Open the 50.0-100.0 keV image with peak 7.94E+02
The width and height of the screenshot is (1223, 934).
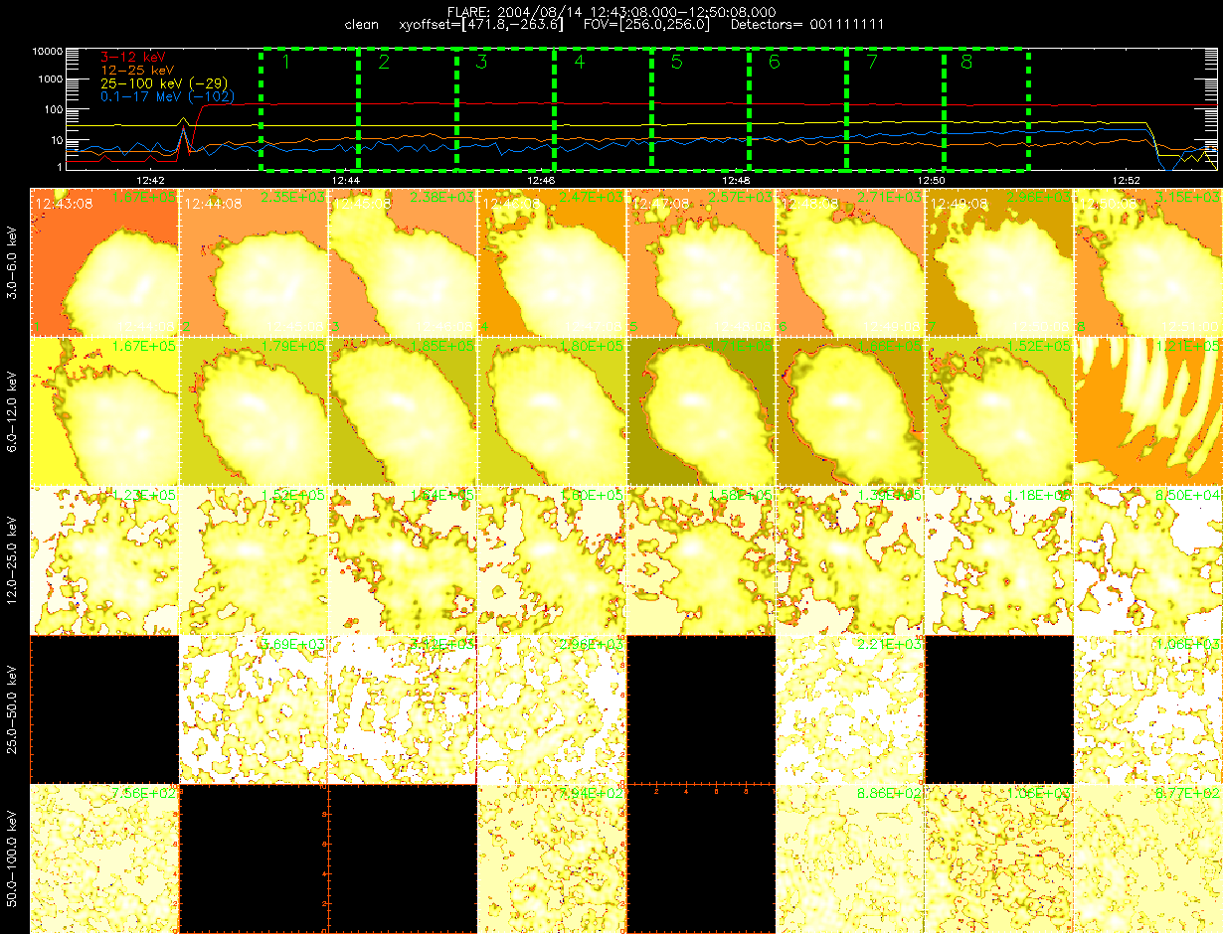pos(552,858)
